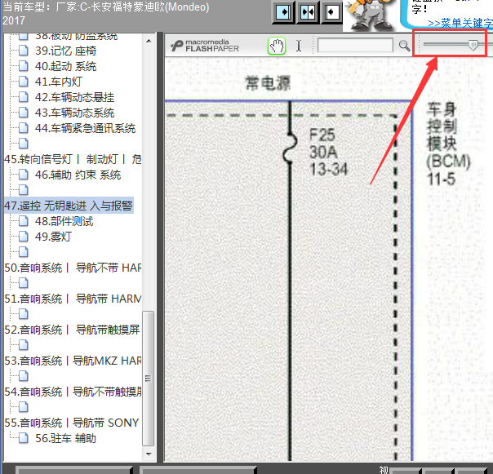Click the page icon beside 48.部件测试
Image resolution: width=493 pixels, height=474 pixels.
click(24, 220)
